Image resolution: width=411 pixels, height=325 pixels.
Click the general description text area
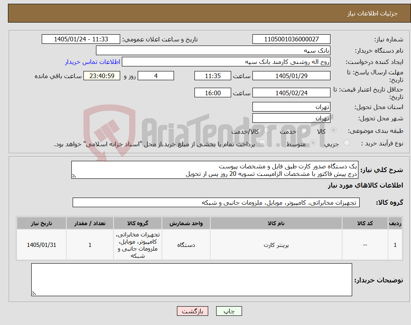(x=214, y=170)
